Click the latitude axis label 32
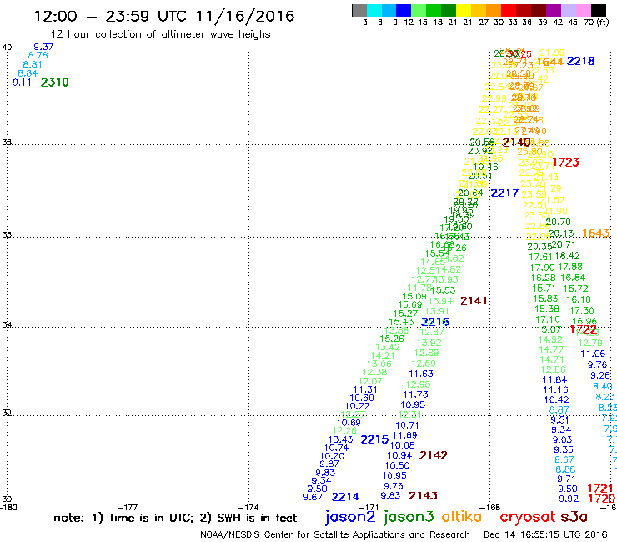 click(7, 414)
